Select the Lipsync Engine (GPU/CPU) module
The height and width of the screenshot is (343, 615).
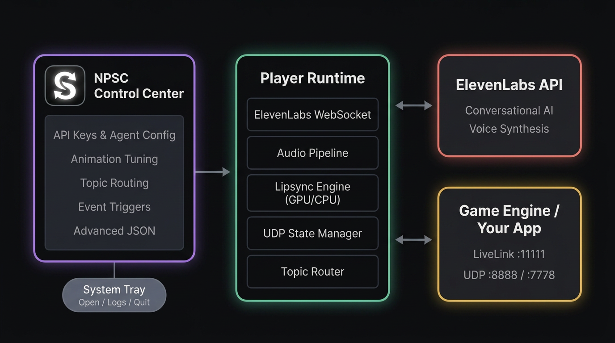pos(312,193)
